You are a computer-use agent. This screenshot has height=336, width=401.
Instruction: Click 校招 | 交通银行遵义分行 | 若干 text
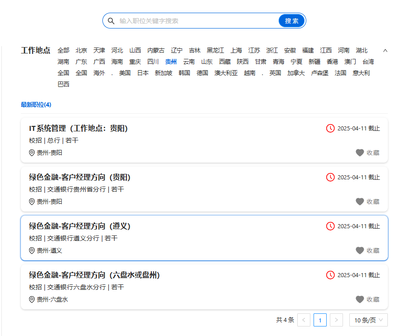tap(73, 238)
